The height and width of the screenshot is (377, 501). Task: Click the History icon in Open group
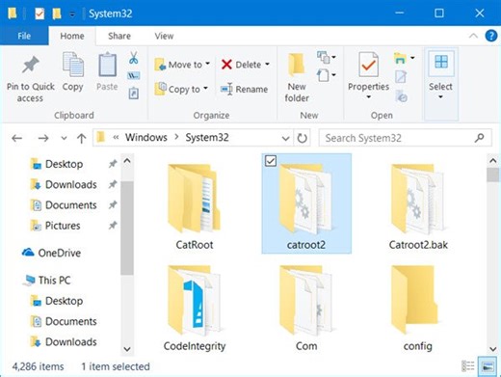point(401,95)
